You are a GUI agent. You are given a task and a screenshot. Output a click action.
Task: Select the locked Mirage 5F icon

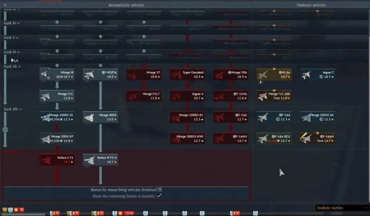tap(132, 75)
